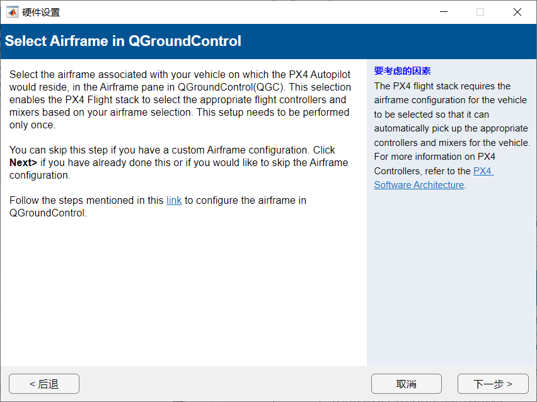Go back with the 后退 button
This screenshot has width=537, height=402.
[x=44, y=384]
